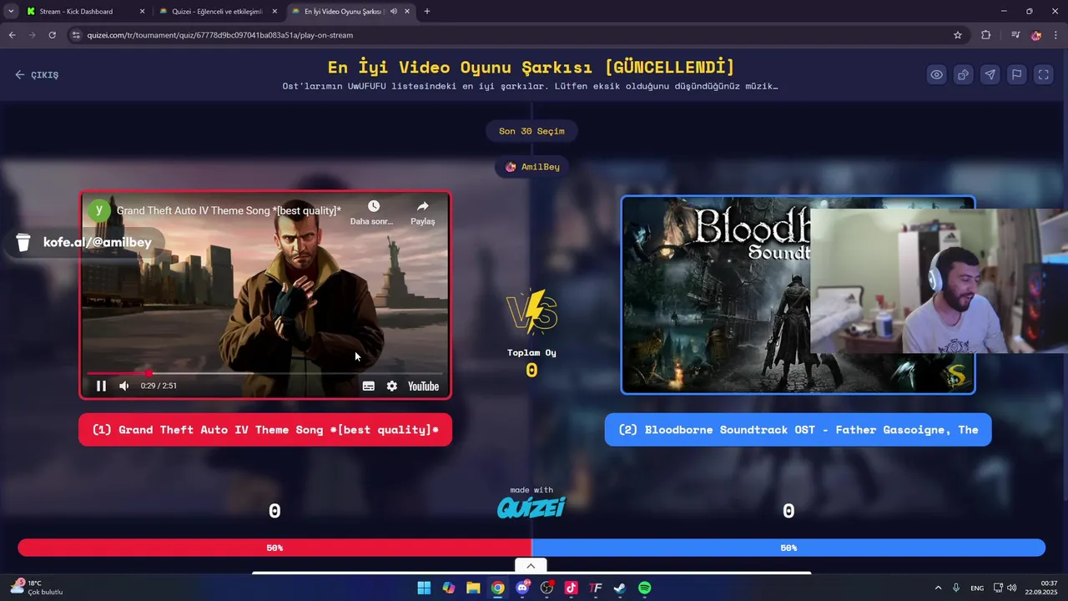The height and width of the screenshot is (601, 1068).
Task: Switch to the Quizei - Eğlenceli ve etkileşimli tab
Action: coord(217,12)
